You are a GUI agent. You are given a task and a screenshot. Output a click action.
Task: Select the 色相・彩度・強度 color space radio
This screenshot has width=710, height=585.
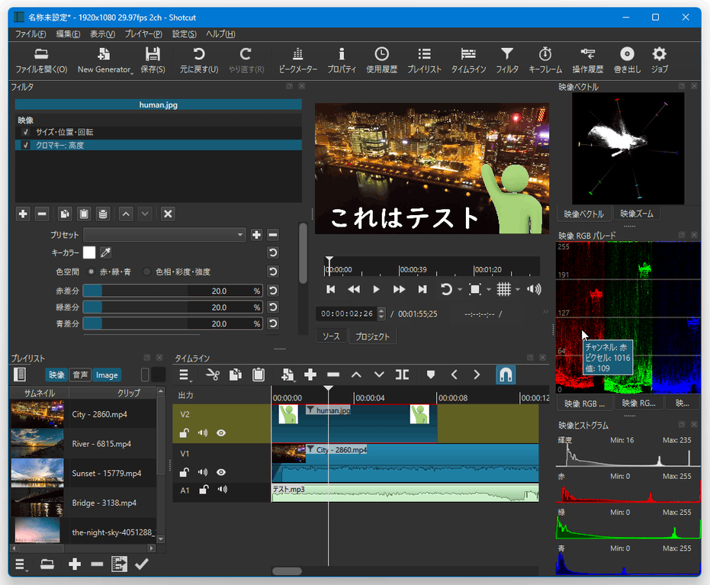(x=146, y=272)
